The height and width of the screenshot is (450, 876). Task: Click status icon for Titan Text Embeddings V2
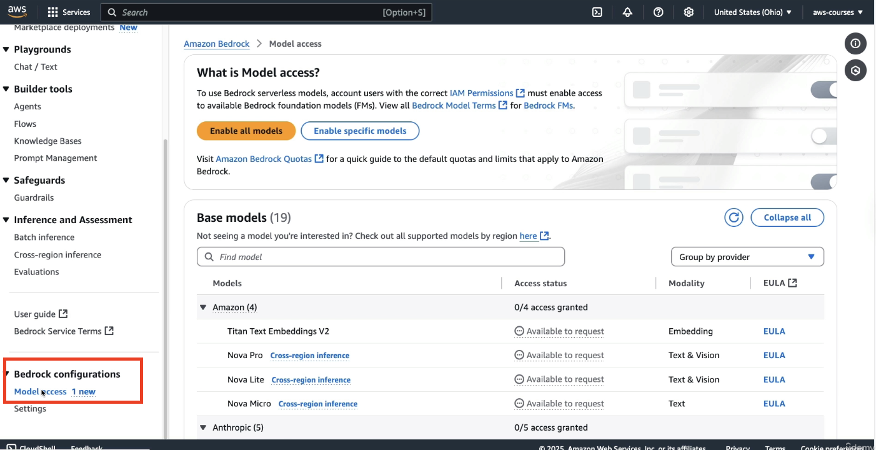click(519, 331)
